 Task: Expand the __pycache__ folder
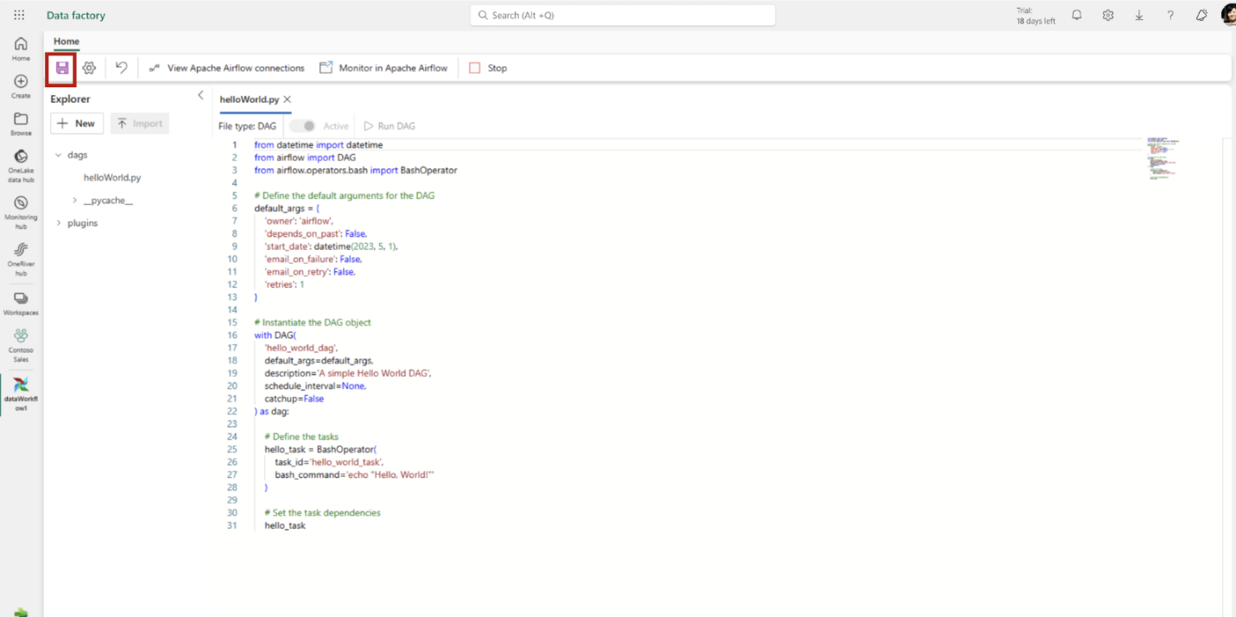point(75,200)
